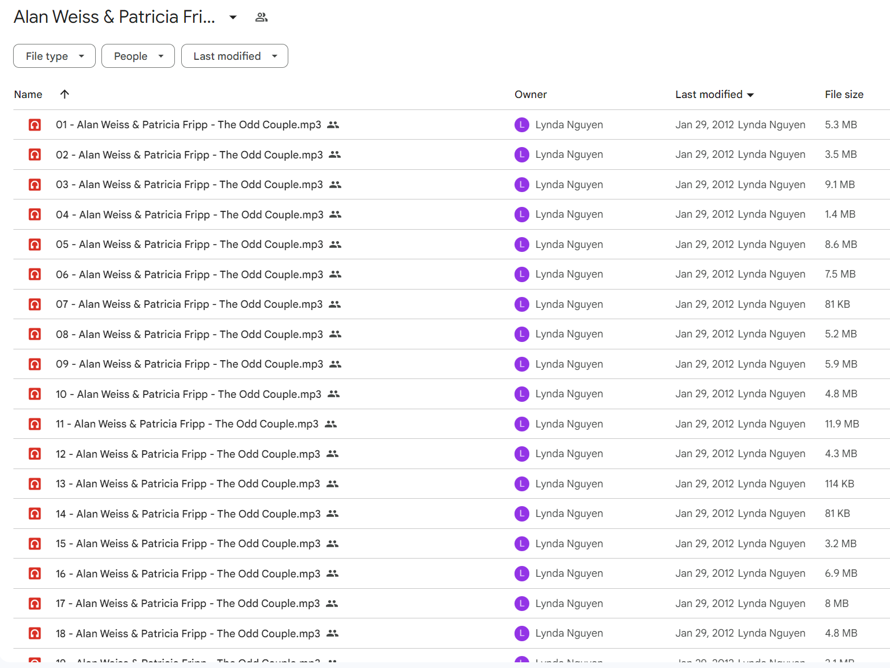Viewport: 890px width, 668px height.
Task: Click the audio icon of file 03
Action: pos(35,185)
